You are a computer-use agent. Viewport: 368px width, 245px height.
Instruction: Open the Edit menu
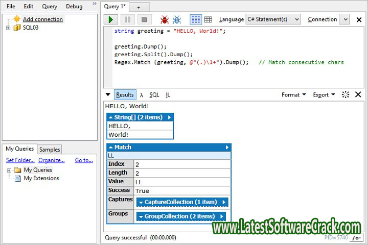(x=29, y=6)
